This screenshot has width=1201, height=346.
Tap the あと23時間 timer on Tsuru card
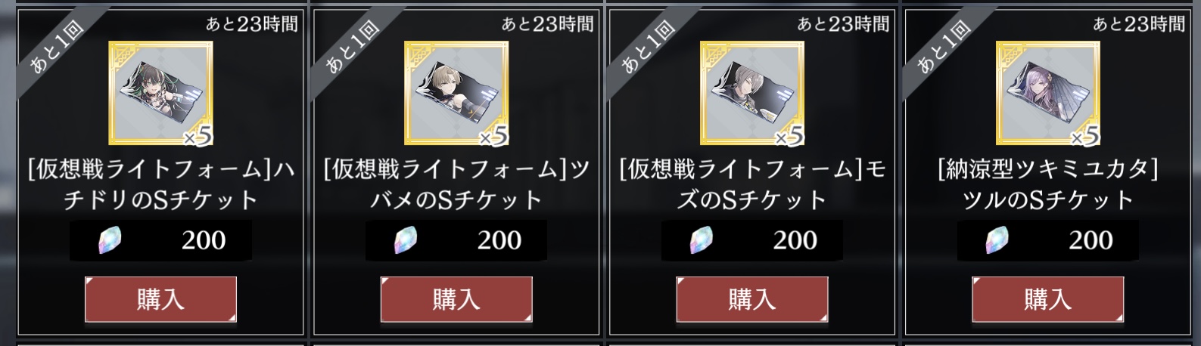1139,24
